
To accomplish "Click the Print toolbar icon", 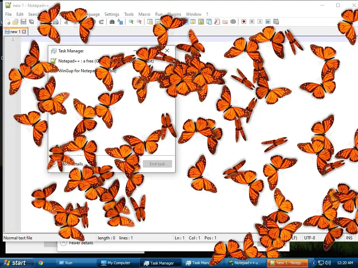I will [x=56, y=22].
